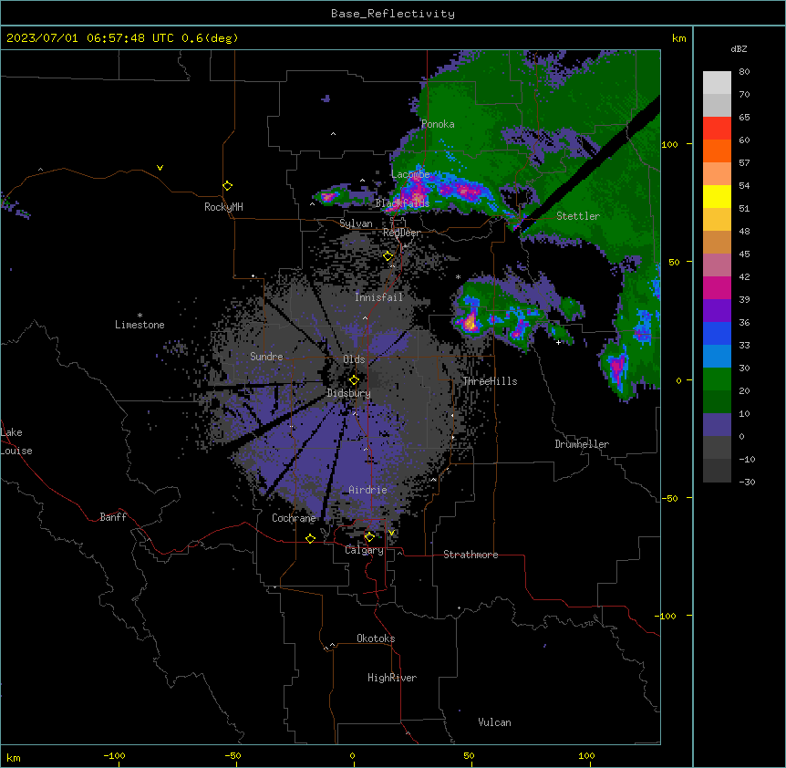Click the Lacombe city label
The width and height of the screenshot is (786, 768).
point(410,174)
